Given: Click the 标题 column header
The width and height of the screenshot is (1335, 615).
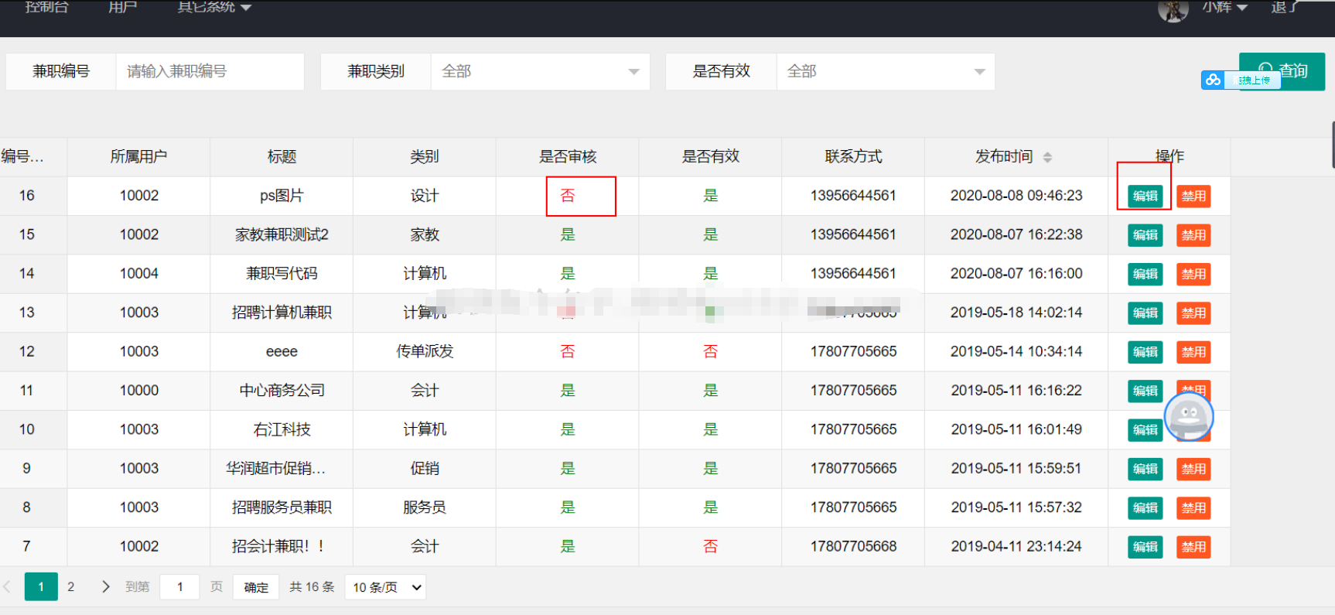Looking at the screenshot, I should pyautogui.click(x=282, y=157).
